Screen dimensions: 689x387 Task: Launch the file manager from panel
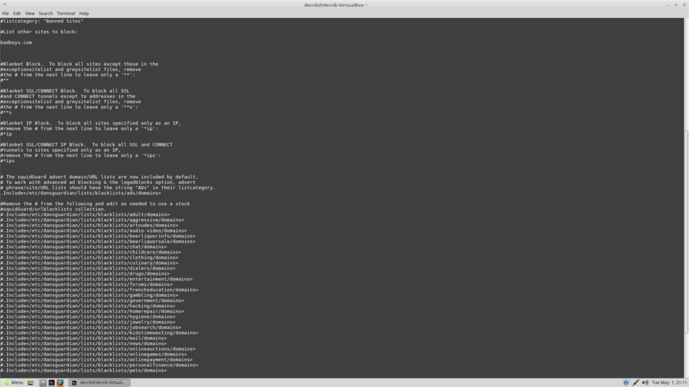pos(42,382)
